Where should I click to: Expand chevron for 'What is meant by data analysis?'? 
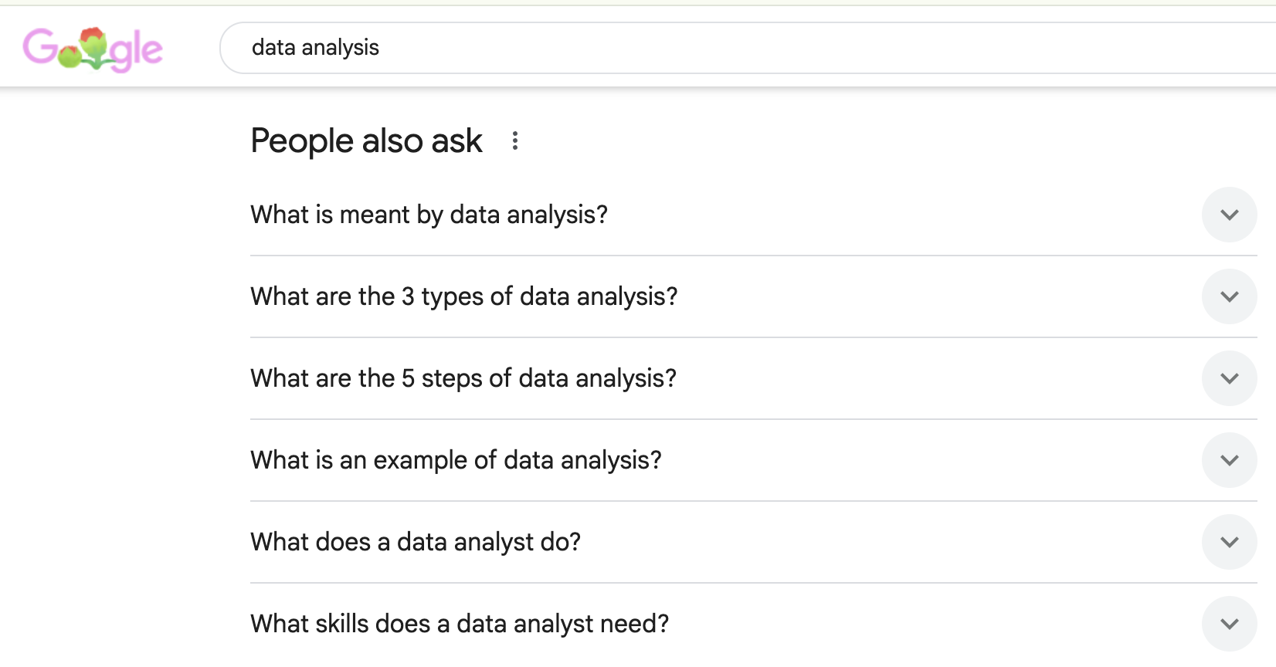[x=1230, y=215]
